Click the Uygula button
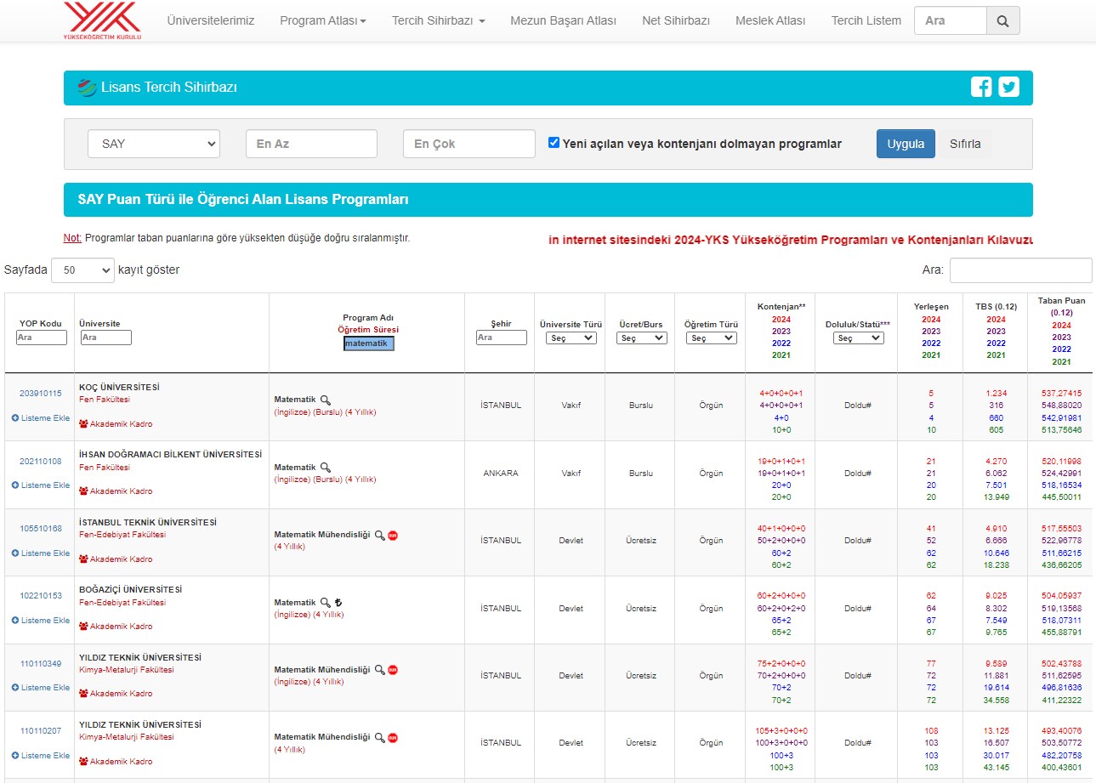This screenshot has height=783, width=1096. (906, 144)
